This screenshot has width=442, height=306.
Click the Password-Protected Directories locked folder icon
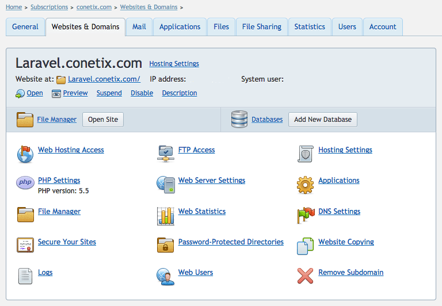pyautogui.click(x=166, y=245)
